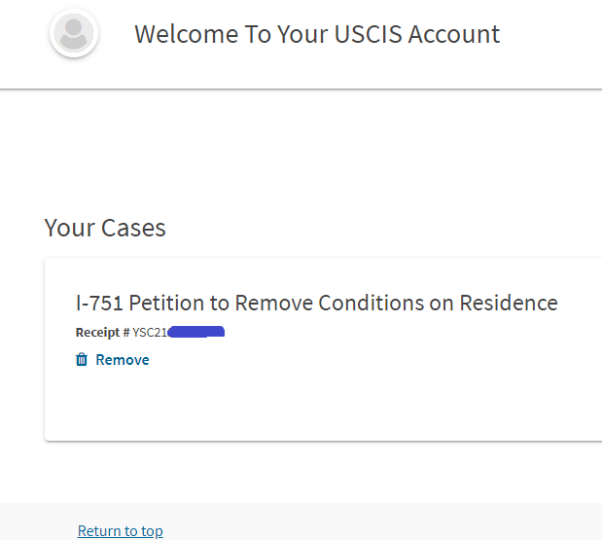Click the word Welcome in the top heading

tap(186, 34)
